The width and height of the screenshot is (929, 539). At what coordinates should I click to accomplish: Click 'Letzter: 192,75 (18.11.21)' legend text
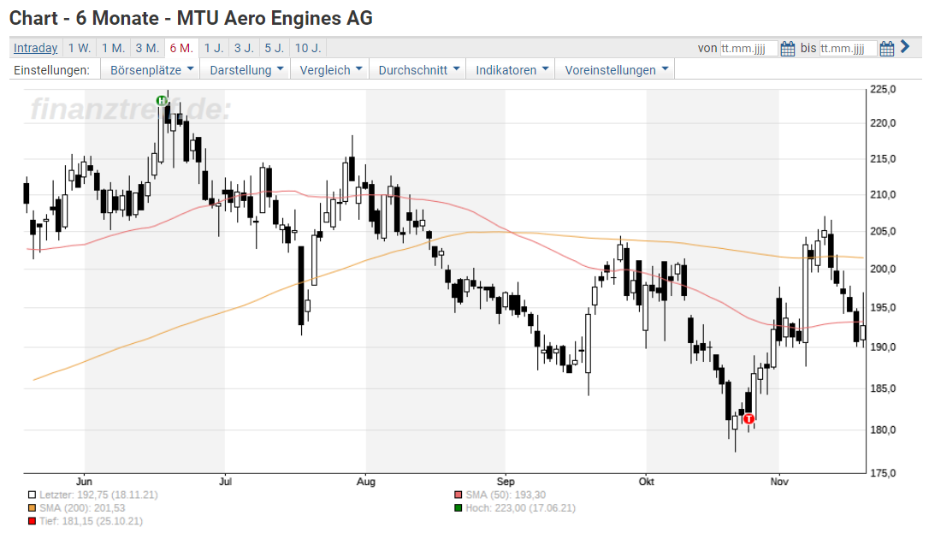(x=98, y=495)
